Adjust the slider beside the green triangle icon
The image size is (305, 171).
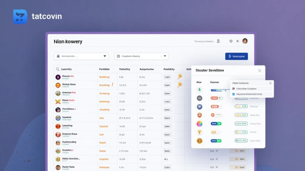[x=220, y=90]
